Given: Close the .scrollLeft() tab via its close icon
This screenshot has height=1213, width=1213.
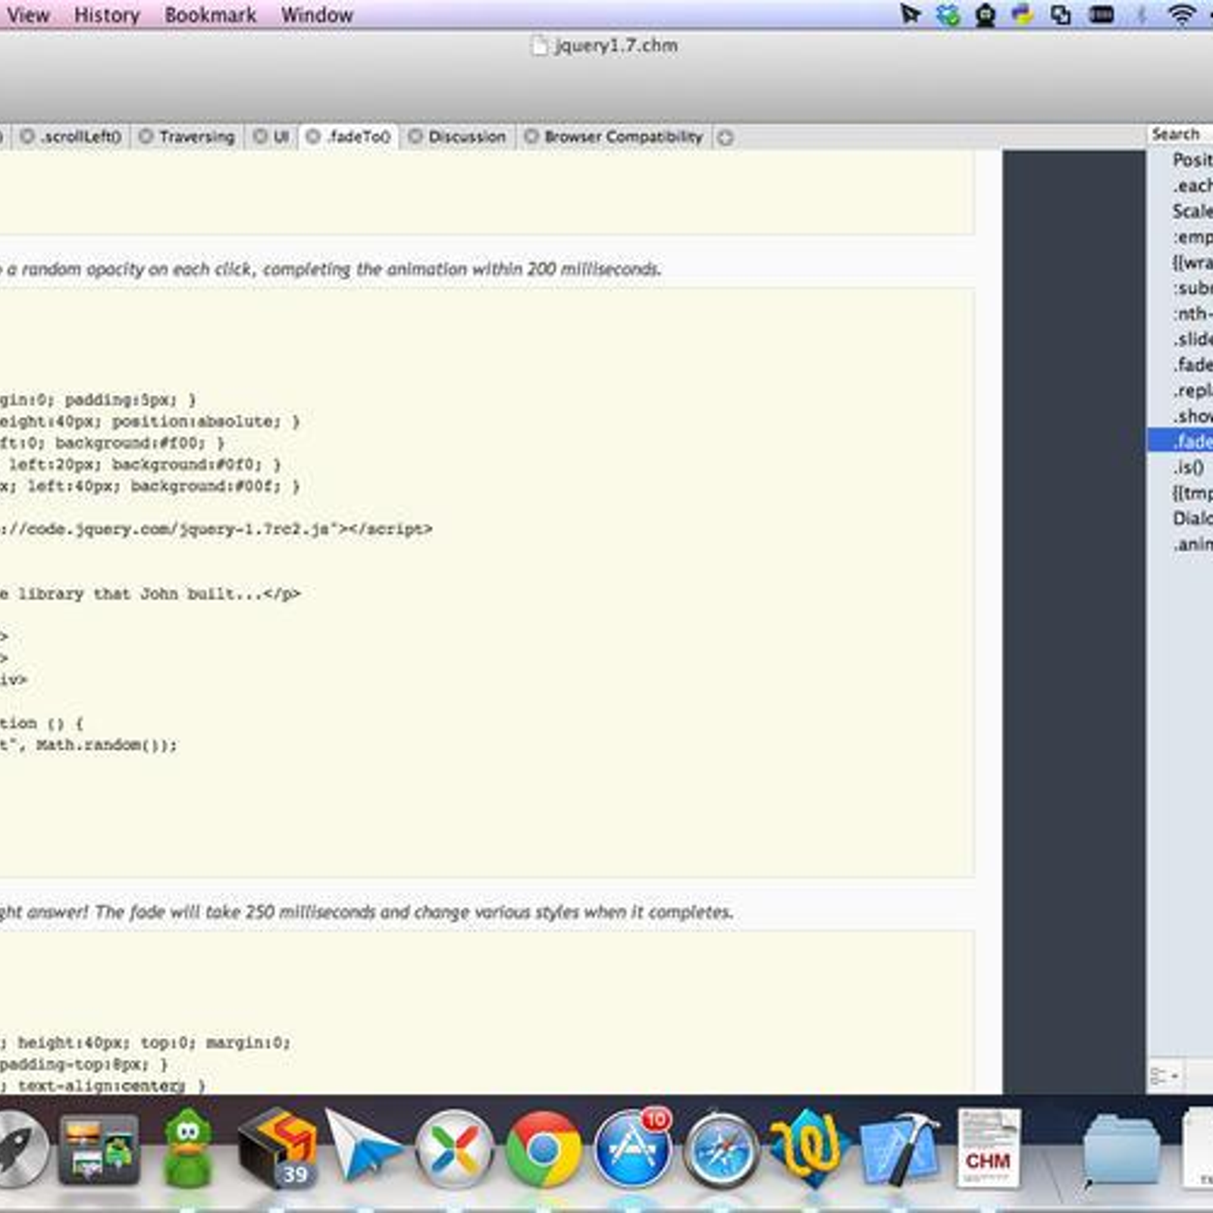Looking at the screenshot, I should click(x=27, y=136).
